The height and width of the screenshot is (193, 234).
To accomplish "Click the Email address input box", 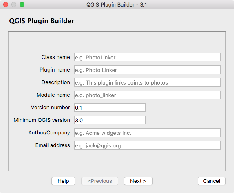I will coord(147,145).
